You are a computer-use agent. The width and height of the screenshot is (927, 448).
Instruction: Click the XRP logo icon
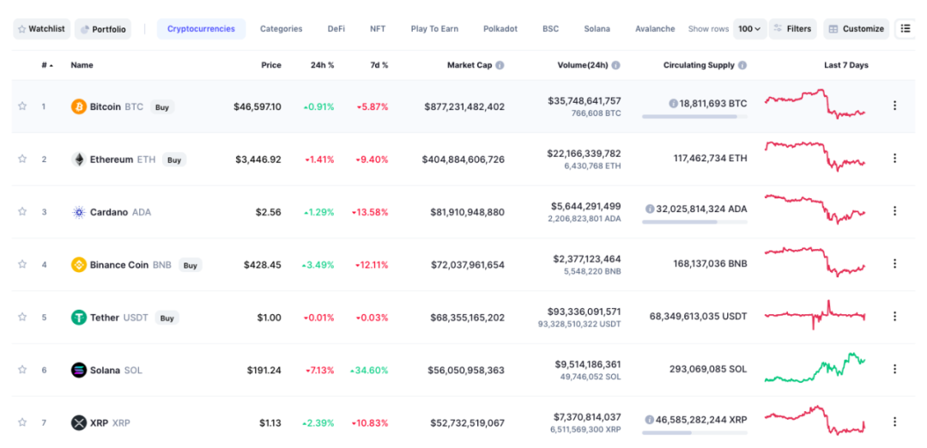tap(79, 422)
